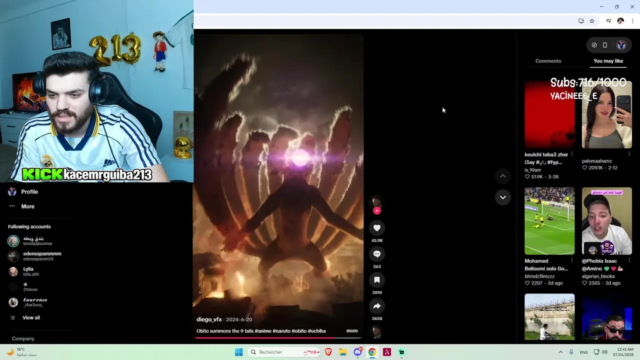The image size is (640, 360).
Task: Open the TikTok coins icon in top pill
Action: point(594,45)
